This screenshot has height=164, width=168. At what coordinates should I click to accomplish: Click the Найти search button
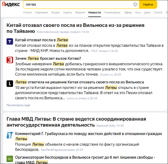pos(148,5)
